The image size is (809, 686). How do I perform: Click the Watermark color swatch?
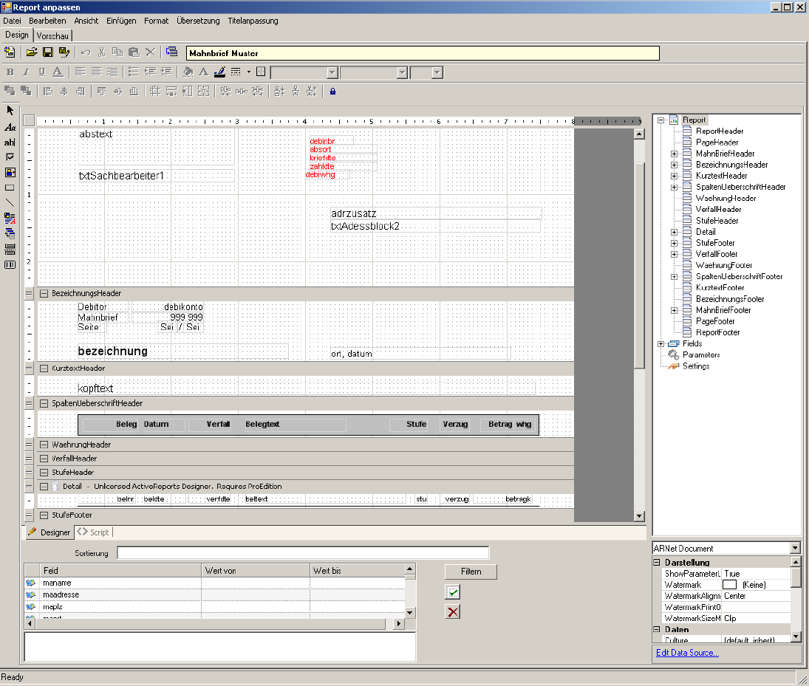click(x=730, y=585)
